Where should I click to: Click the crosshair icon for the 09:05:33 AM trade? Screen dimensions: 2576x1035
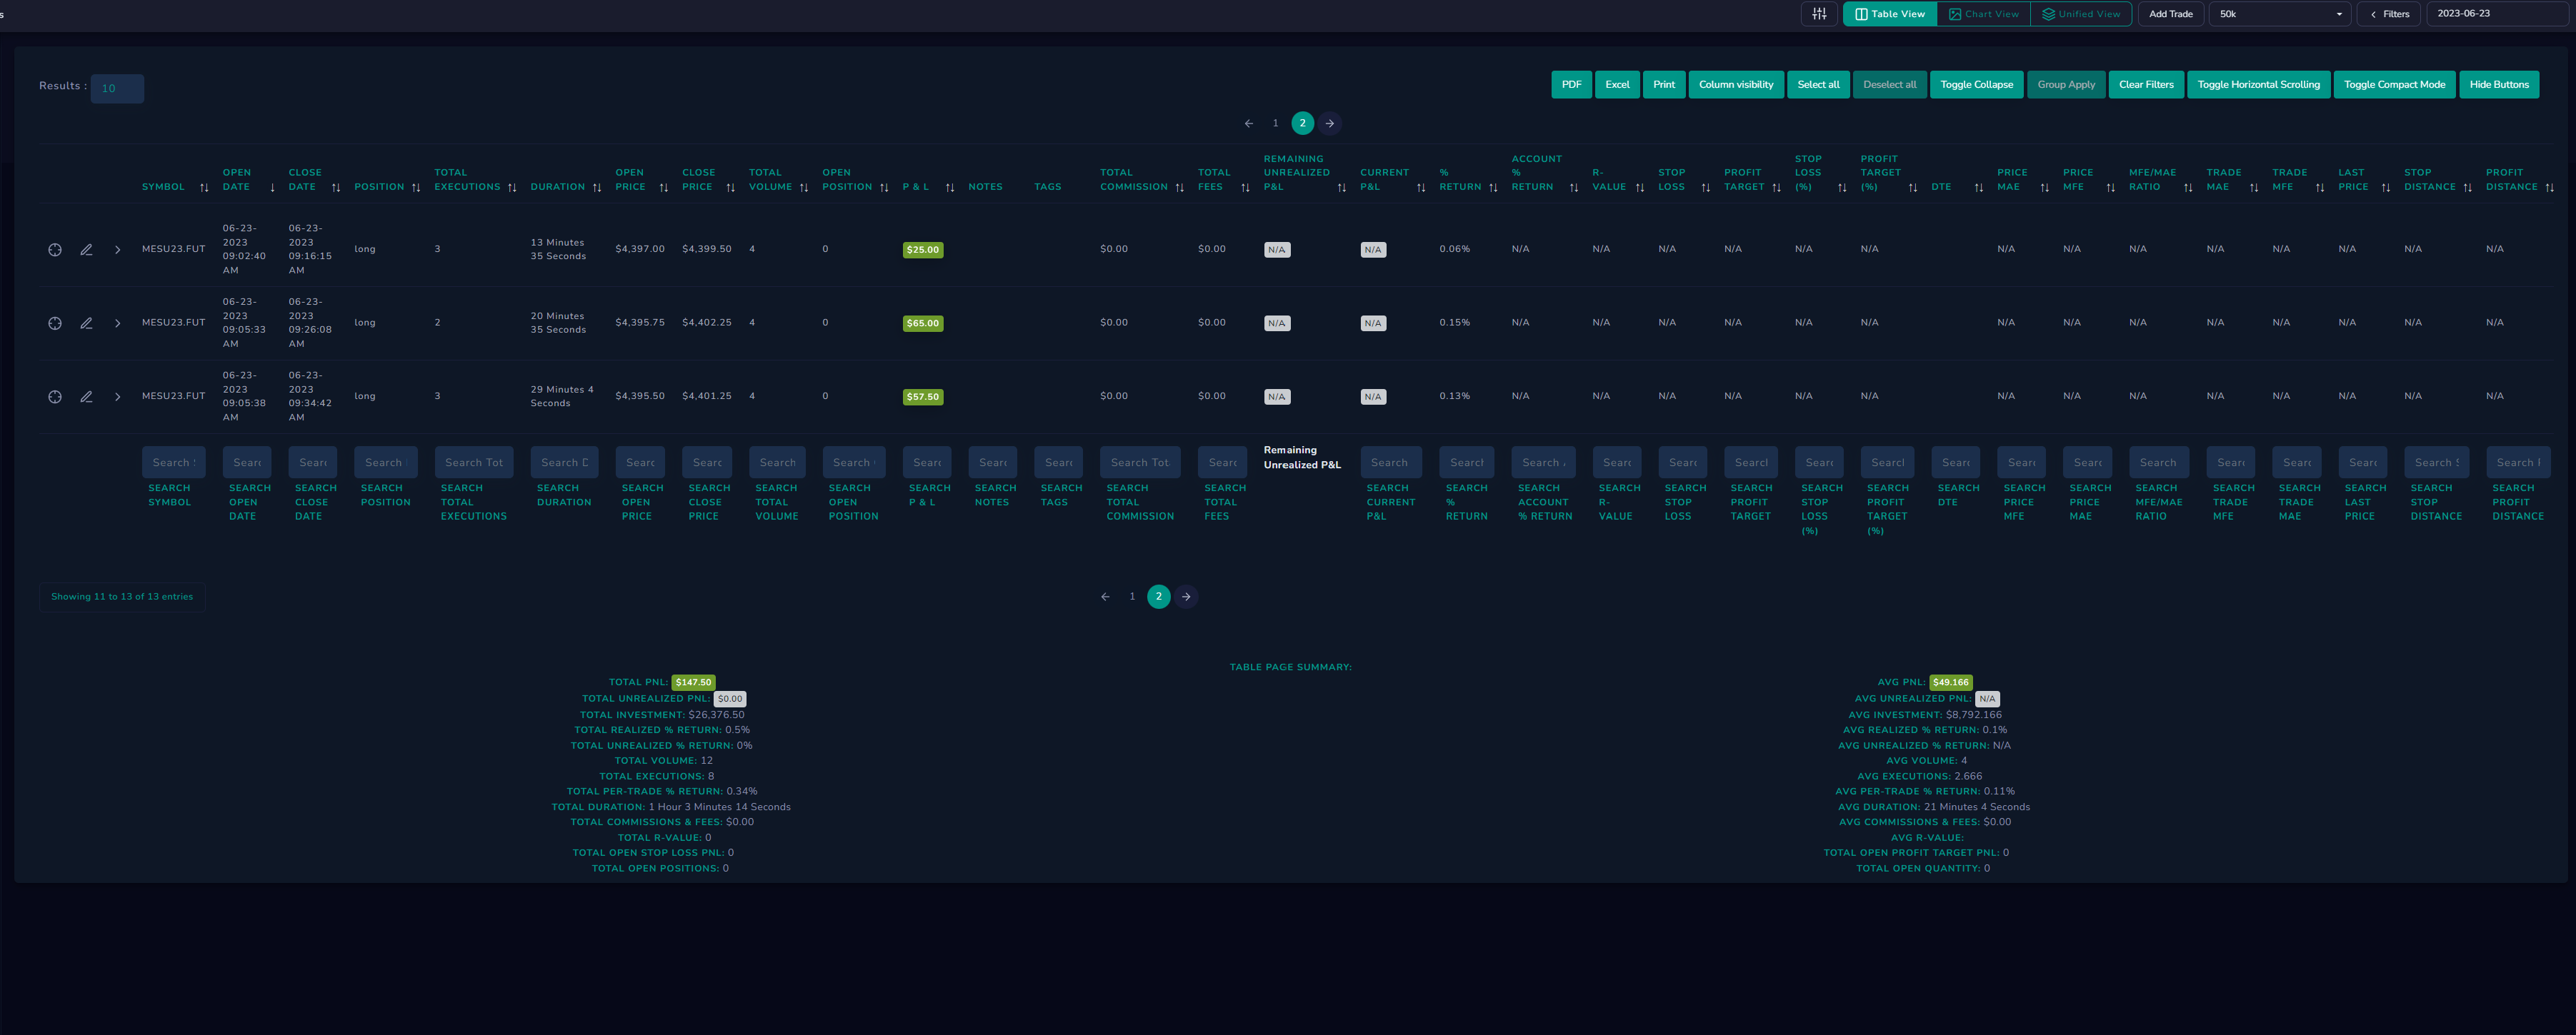55,323
